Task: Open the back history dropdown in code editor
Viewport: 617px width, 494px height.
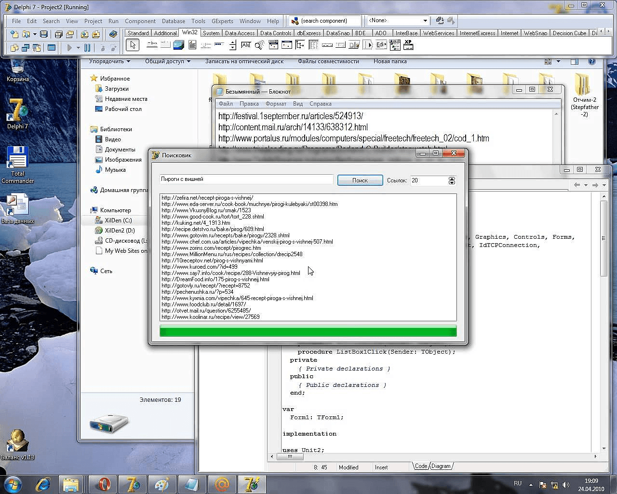Action: pyautogui.click(x=586, y=185)
